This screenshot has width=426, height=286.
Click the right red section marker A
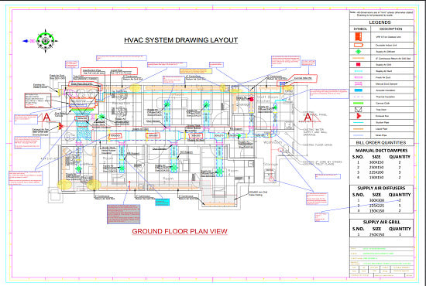[x=307, y=117]
